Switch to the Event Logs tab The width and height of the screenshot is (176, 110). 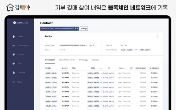83,60
